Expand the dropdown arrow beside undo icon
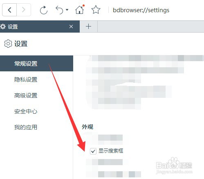This screenshot has width=204, height=179. pos(67,10)
